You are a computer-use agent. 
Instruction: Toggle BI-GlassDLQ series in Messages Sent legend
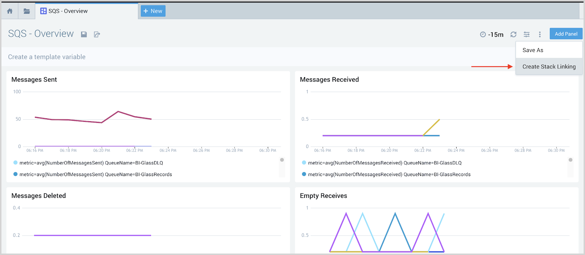point(91,163)
